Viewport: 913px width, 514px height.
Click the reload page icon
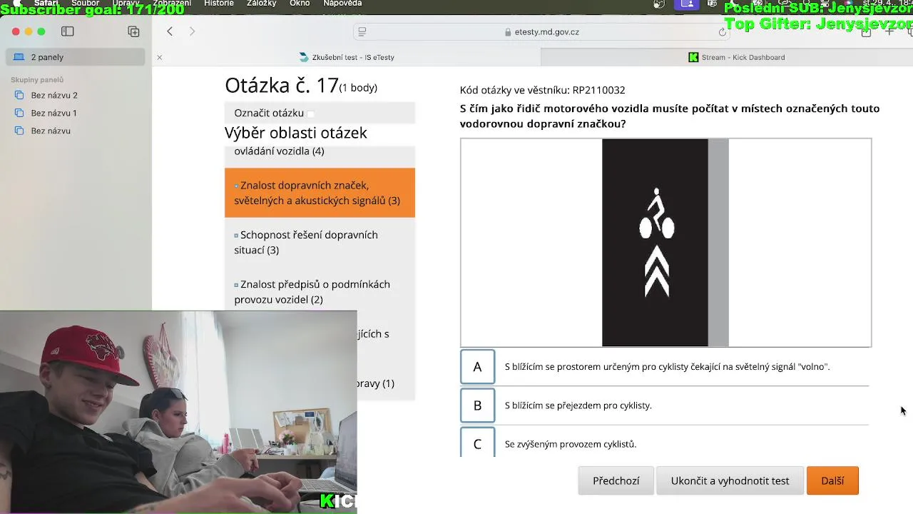click(x=722, y=32)
